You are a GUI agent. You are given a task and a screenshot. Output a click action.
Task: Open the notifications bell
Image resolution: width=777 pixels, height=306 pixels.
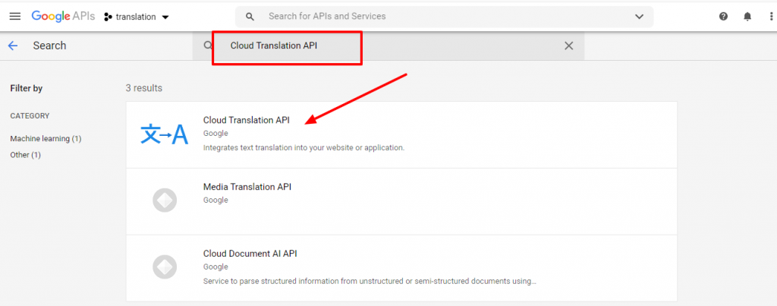tap(747, 17)
